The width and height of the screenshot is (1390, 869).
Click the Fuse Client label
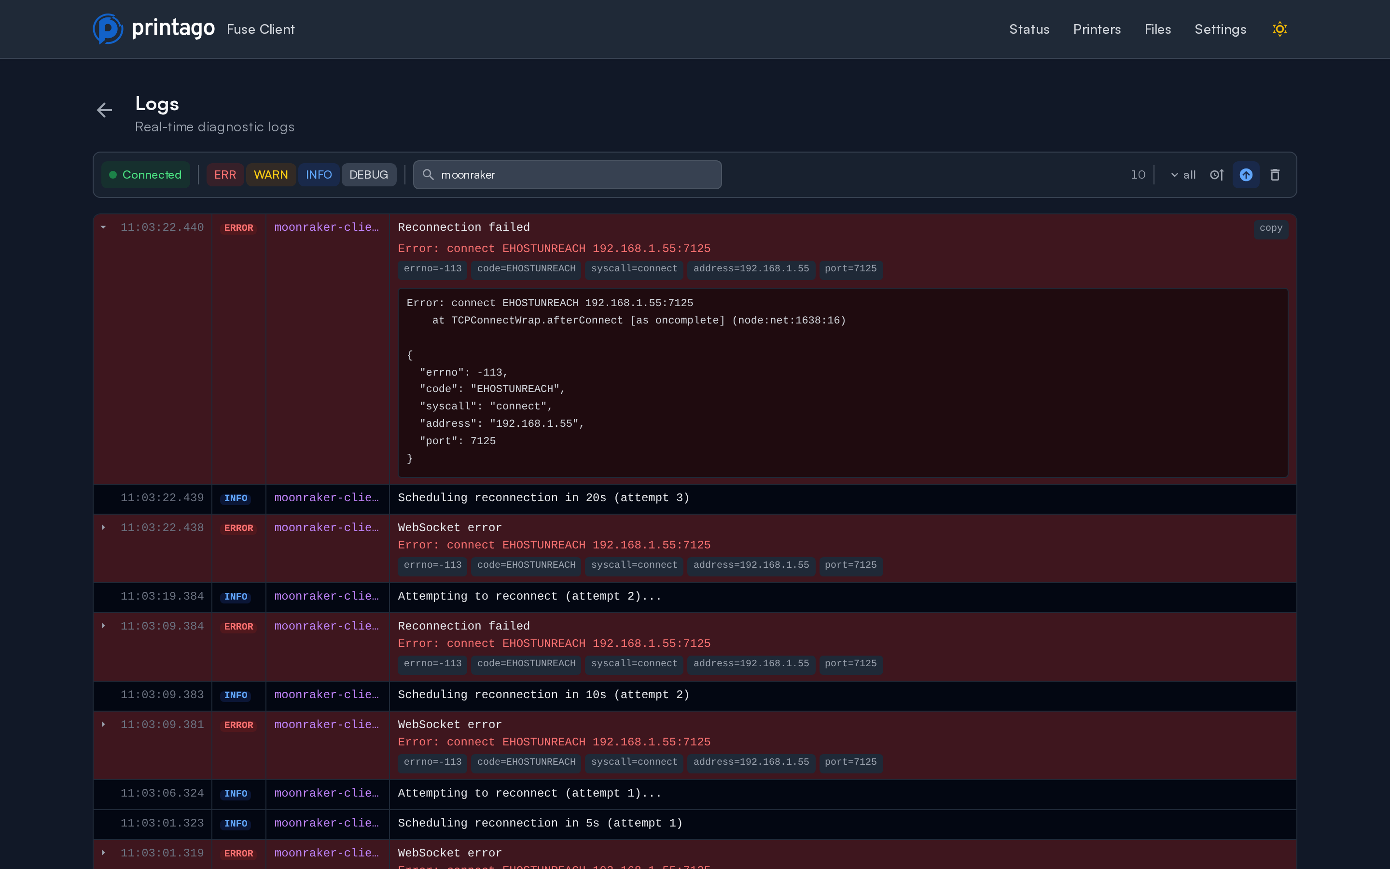(261, 29)
